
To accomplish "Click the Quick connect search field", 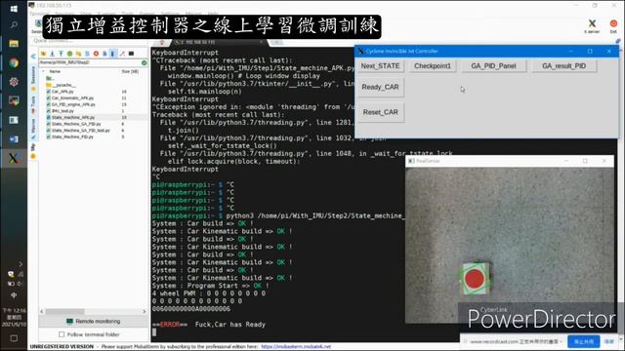I will point(90,41).
